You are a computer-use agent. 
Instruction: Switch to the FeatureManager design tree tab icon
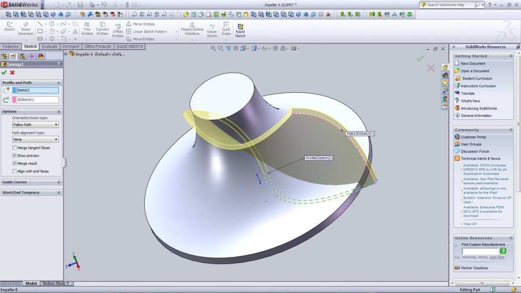4,56
